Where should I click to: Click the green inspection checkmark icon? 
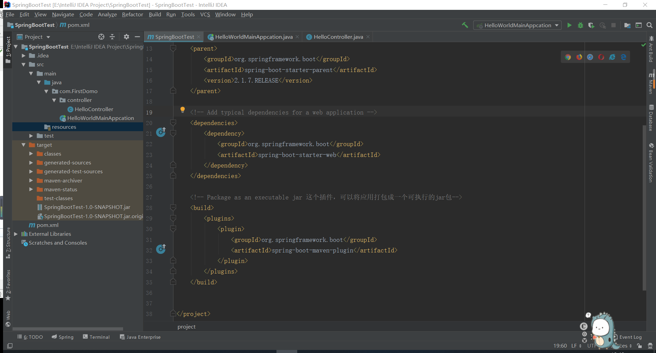tap(643, 45)
